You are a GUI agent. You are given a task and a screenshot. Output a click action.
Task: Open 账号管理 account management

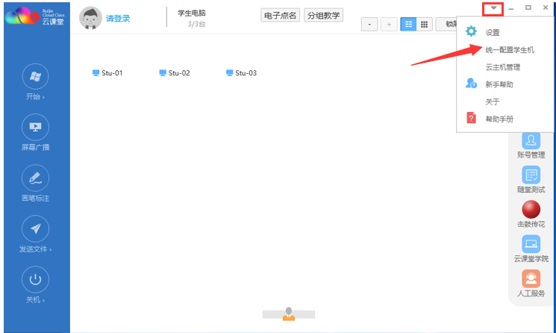pos(531,141)
